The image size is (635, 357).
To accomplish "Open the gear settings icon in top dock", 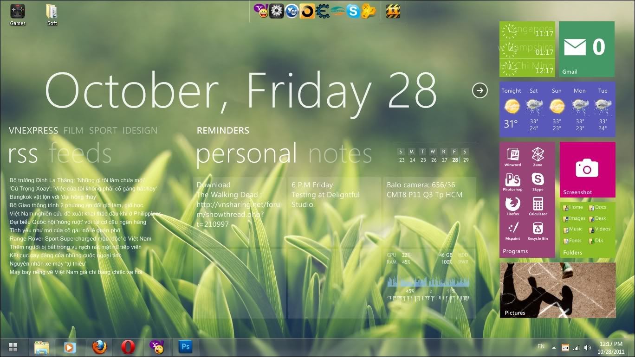I will click(x=276, y=11).
